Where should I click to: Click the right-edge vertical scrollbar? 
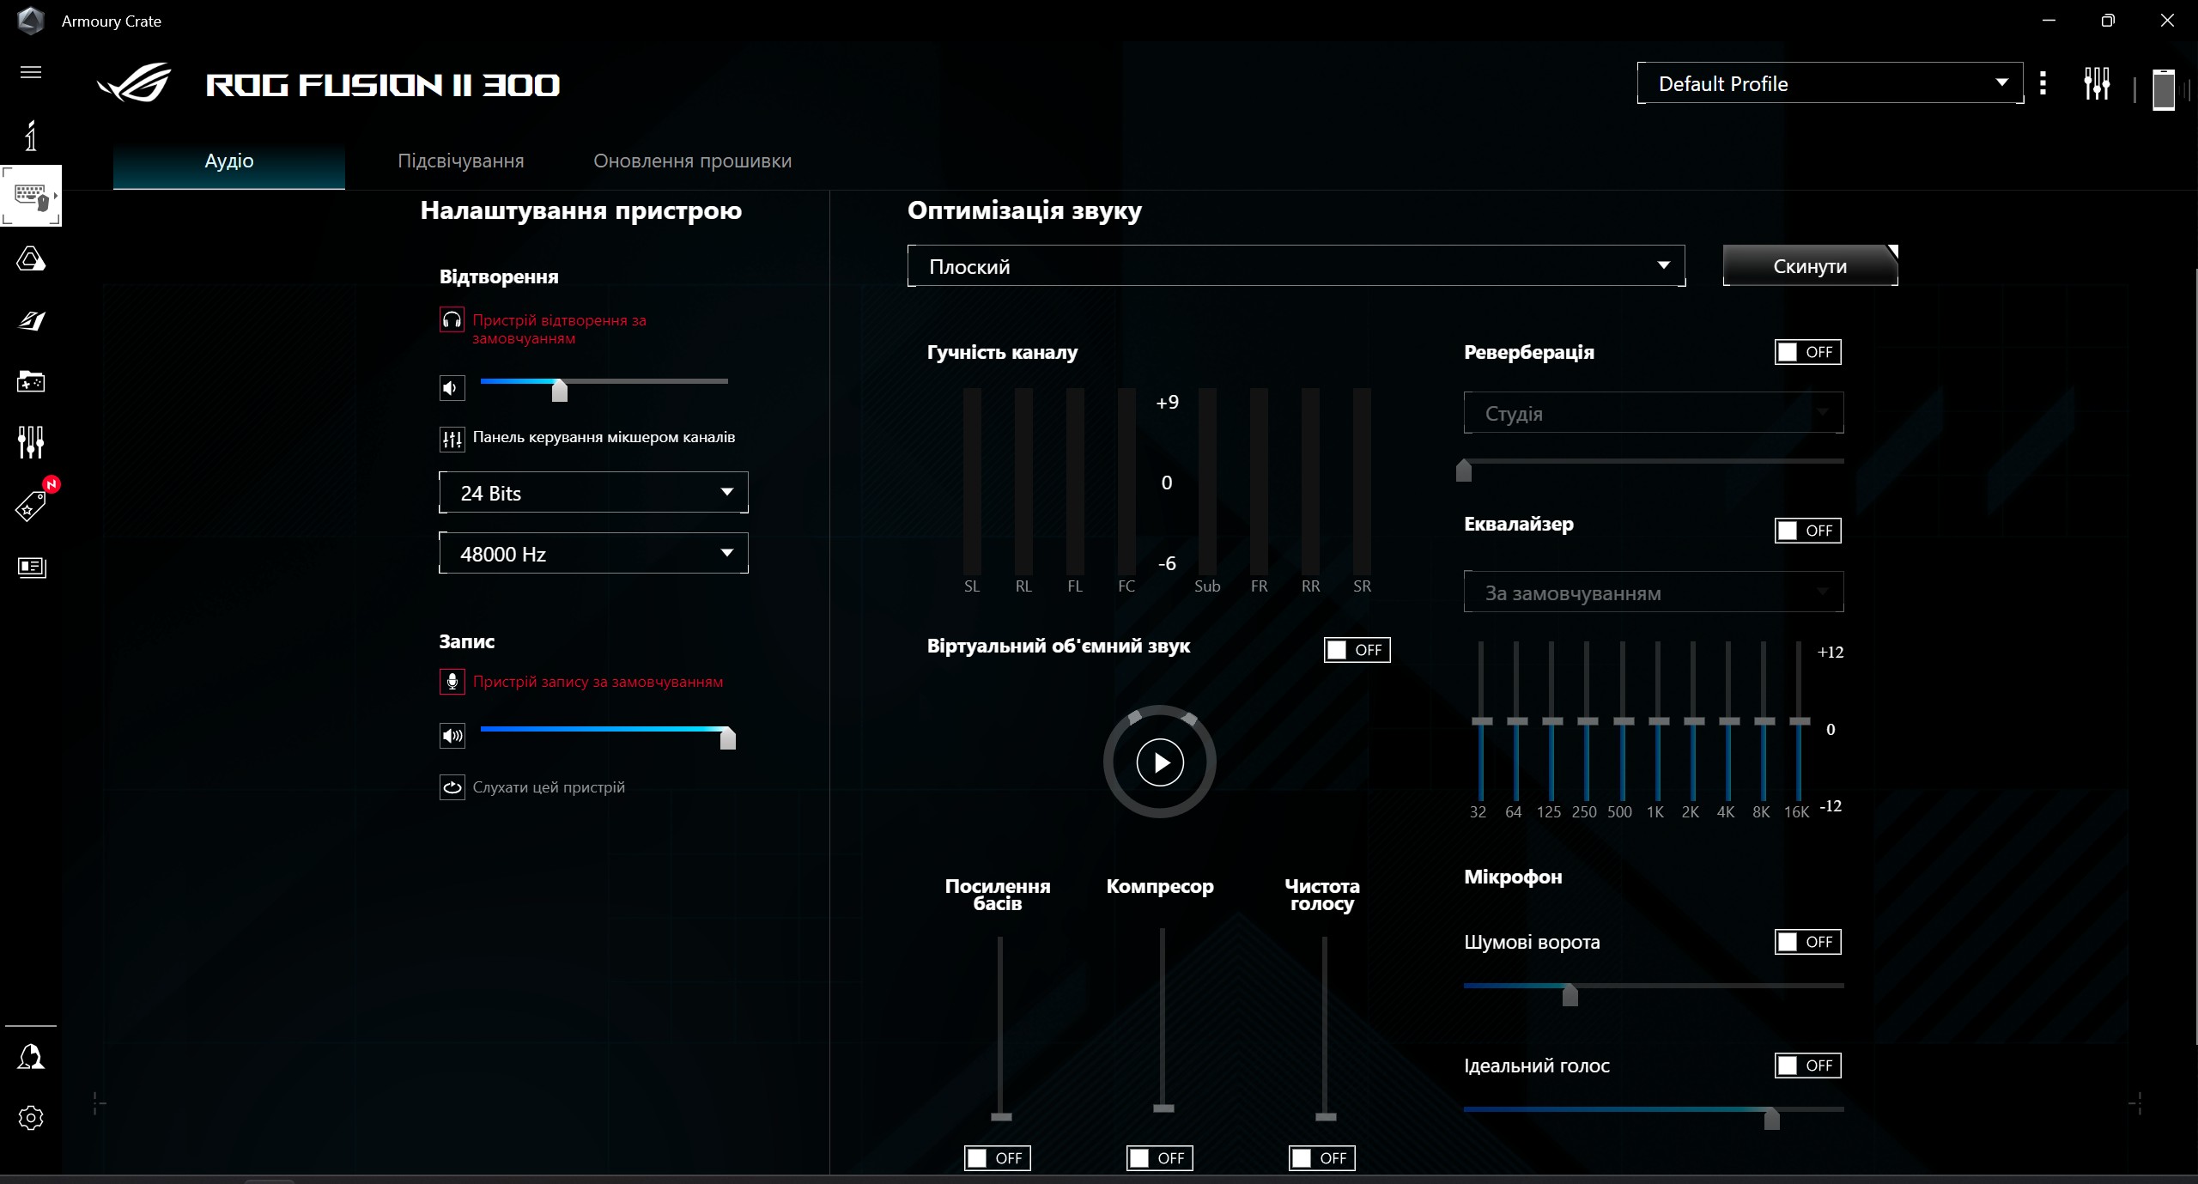tap(2195, 657)
